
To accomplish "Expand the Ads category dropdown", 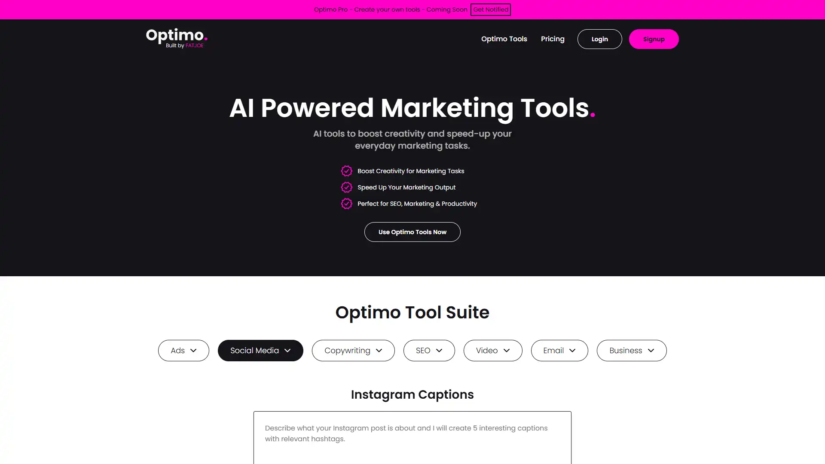I will (x=183, y=350).
